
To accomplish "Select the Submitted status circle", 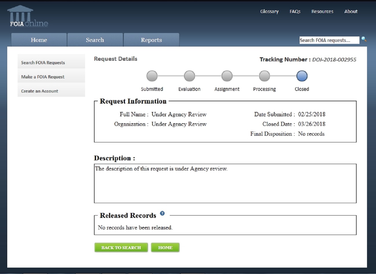I will (152, 76).
